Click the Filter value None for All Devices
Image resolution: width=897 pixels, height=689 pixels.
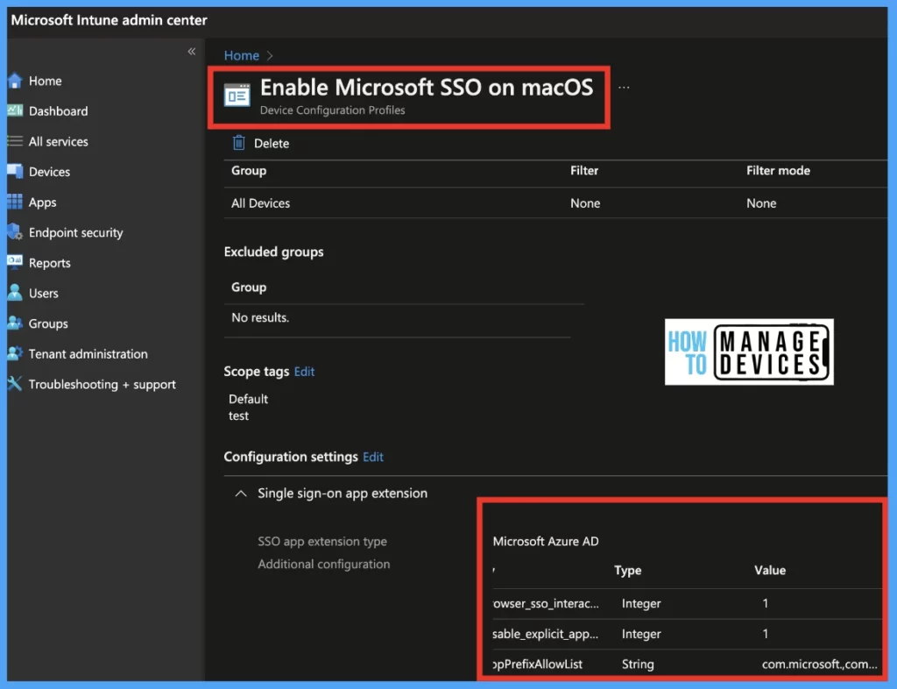coord(584,203)
